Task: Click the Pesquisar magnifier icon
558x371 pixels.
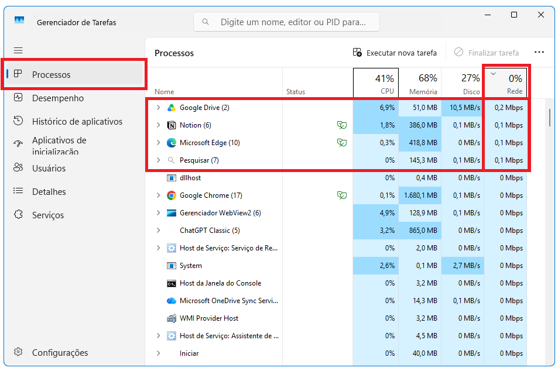Action: click(x=171, y=160)
